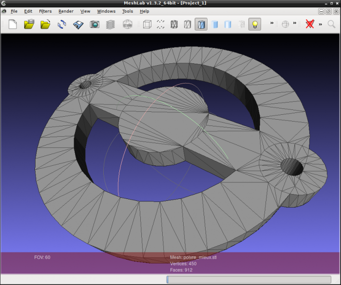Screen dimensions: 341x285
Task: Create a new empty project
Action: point(13,24)
